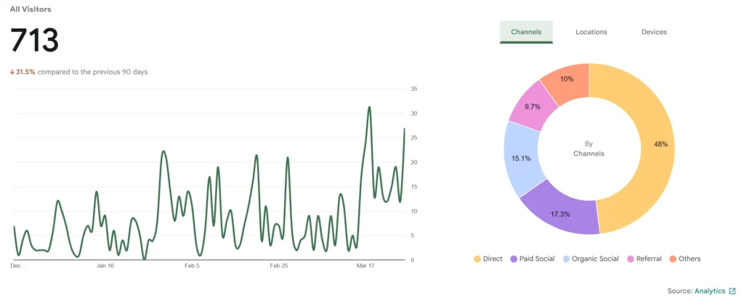Viewport: 744px width, 303px height.
Task: Open the Devices tab
Action: pos(654,32)
